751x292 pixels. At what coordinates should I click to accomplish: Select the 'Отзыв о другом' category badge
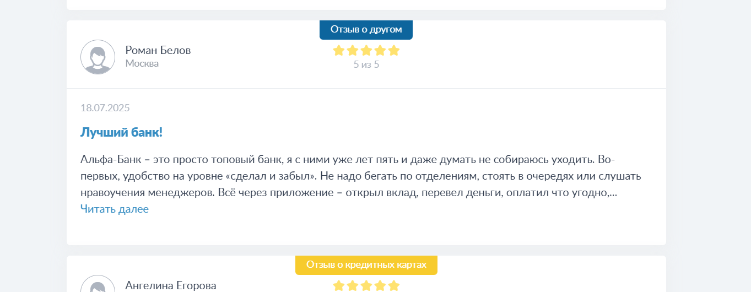click(366, 30)
